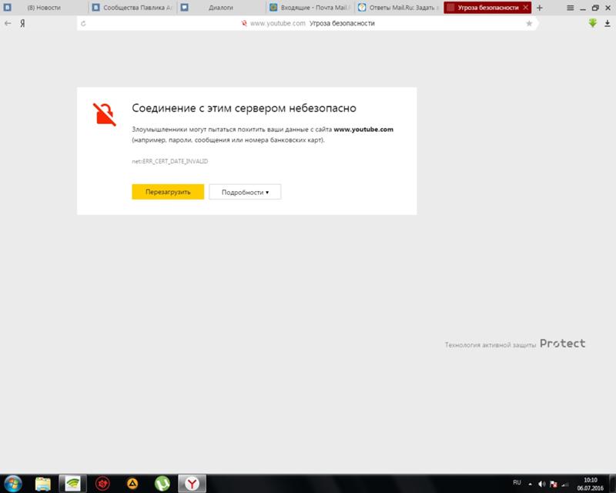Open a new tab with plus button
The width and height of the screenshot is (616, 493).
point(540,8)
